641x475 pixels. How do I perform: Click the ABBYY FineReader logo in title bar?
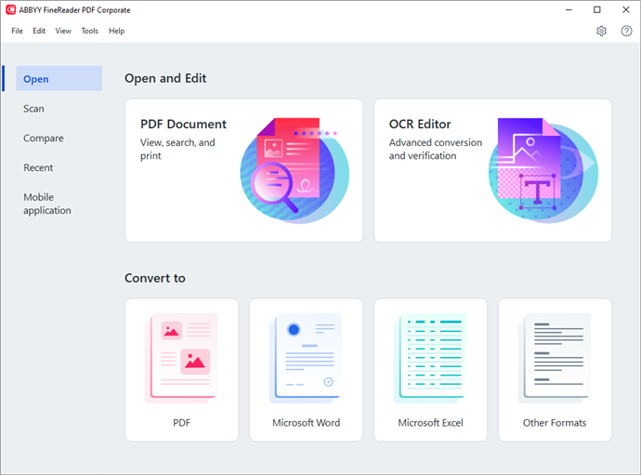click(10, 10)
